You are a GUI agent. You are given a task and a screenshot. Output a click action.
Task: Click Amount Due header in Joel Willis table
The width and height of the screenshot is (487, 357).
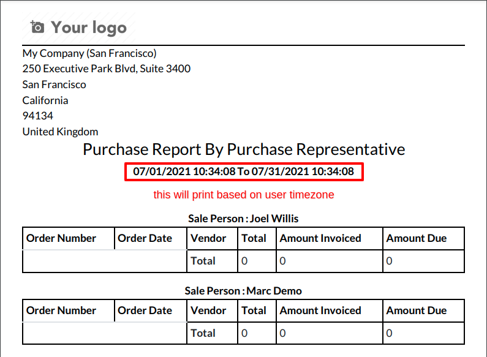coord(417,238)
